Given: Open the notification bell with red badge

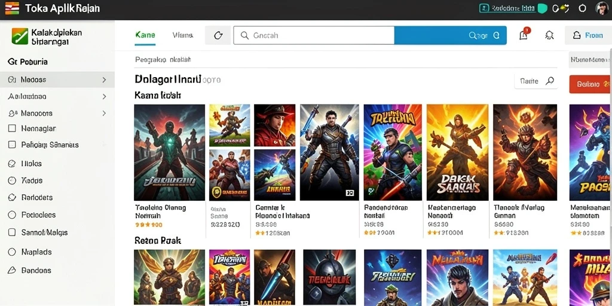Looking at the screenshot, I should point(524,35).
